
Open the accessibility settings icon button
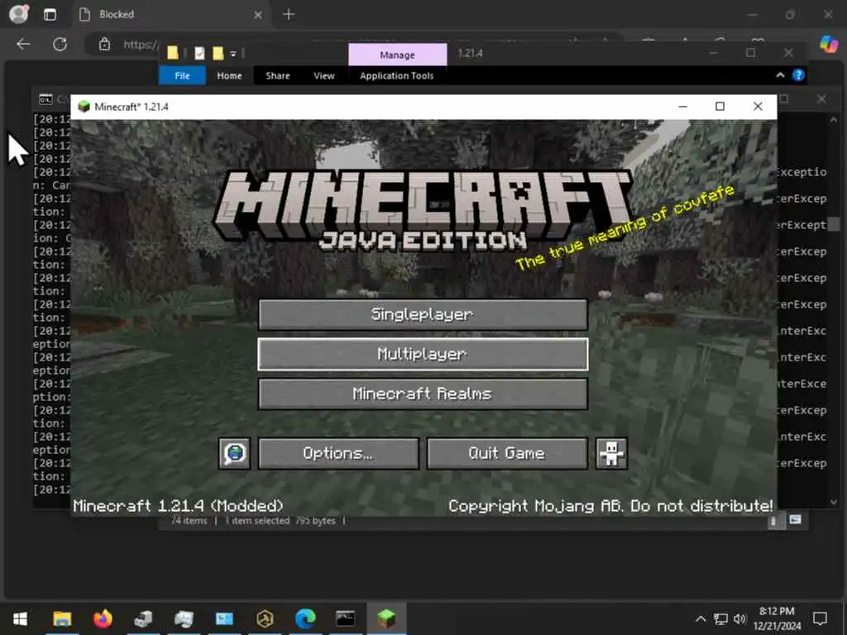(x=611, y=453)
